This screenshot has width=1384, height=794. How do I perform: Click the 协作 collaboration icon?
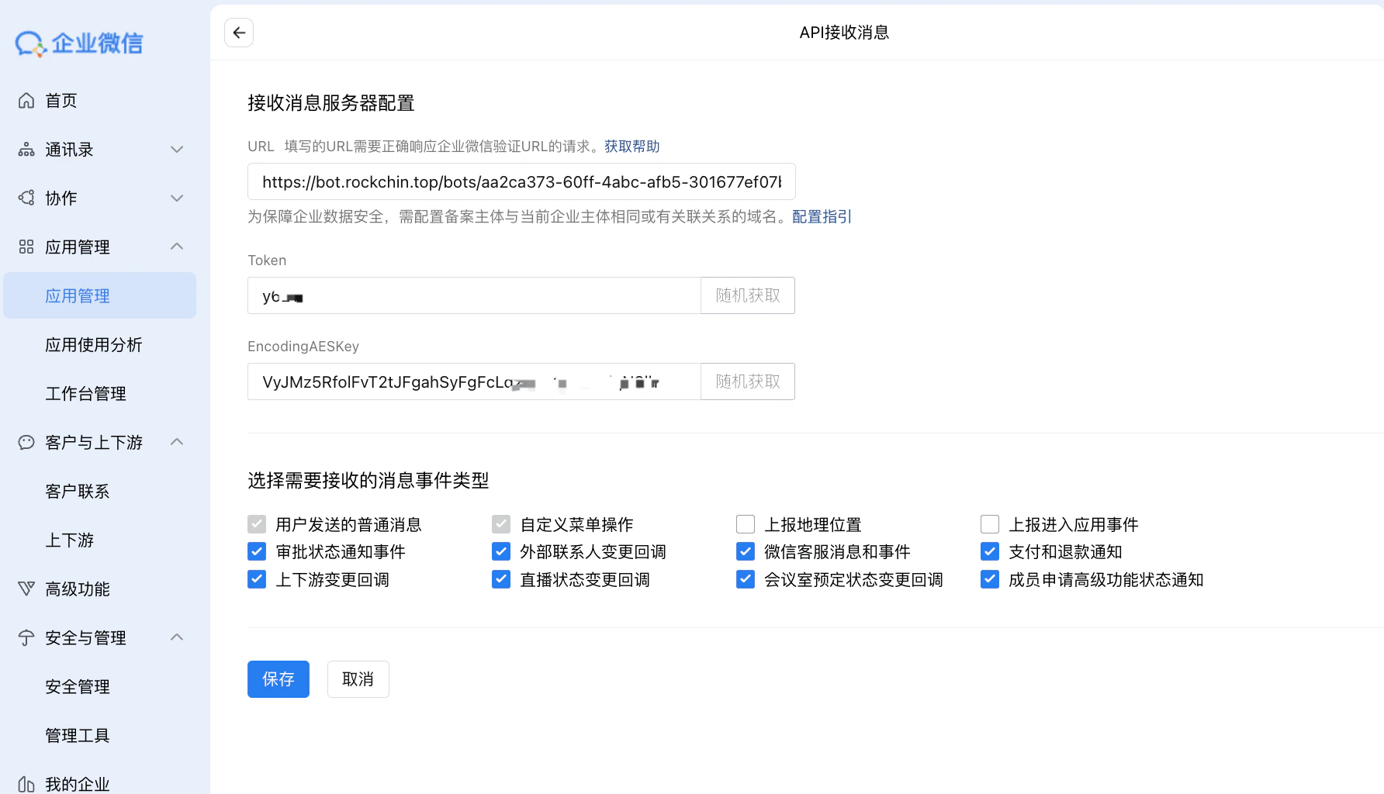pos(26,198)
